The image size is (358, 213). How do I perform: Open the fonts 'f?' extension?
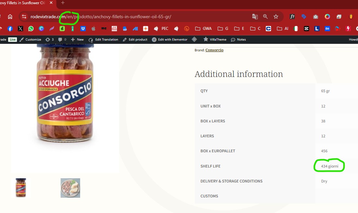pos(292,17)
